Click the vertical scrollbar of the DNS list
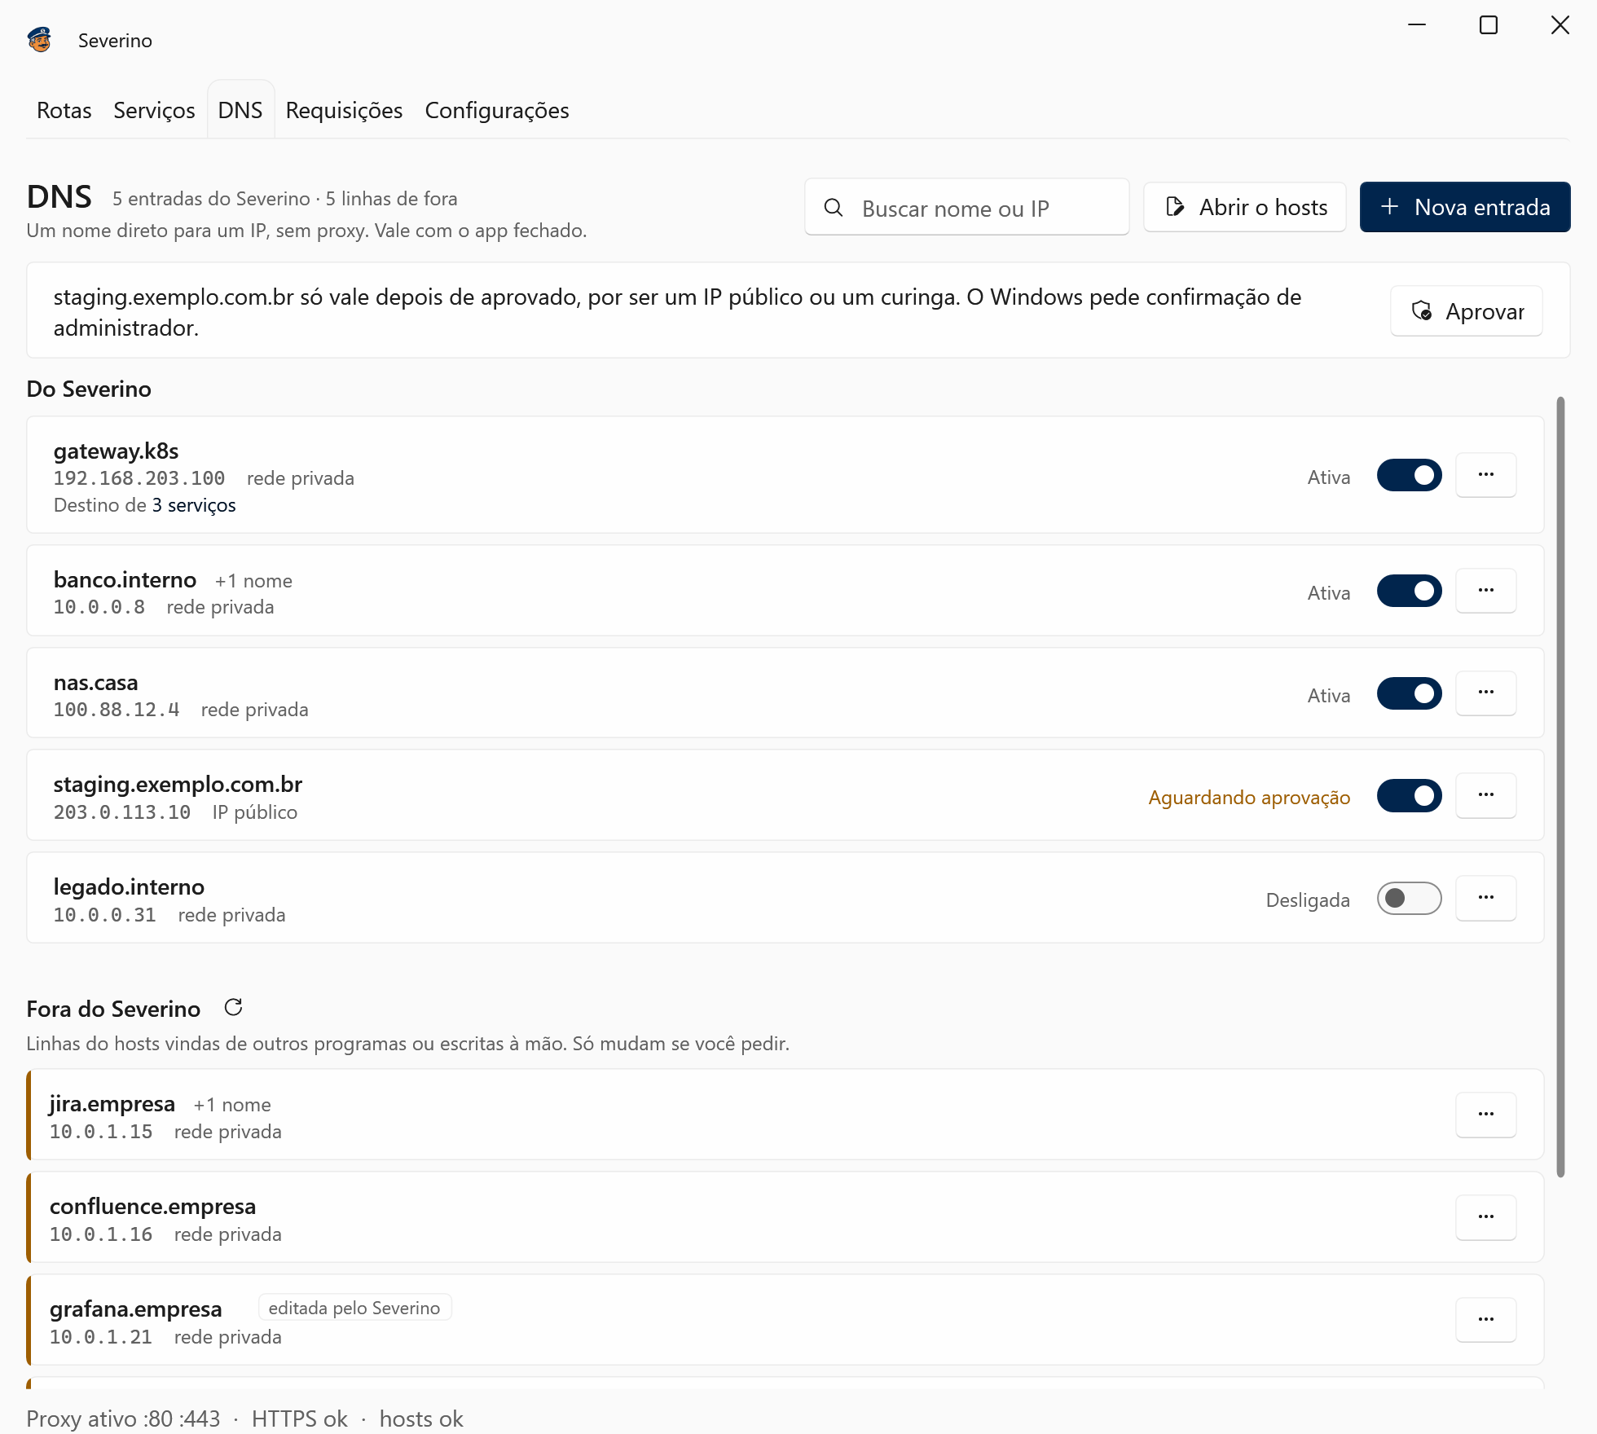The height and width of the screenshot is (1434, 1597). pos(1560,786)
